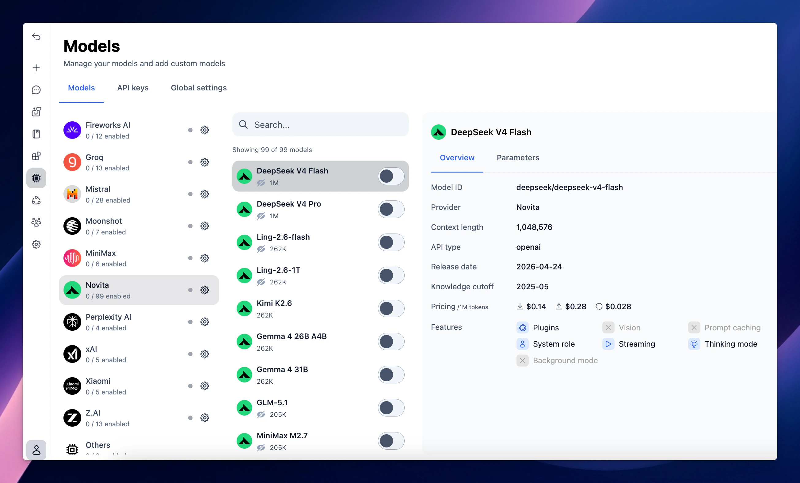
Task: Enable the GLM-5.1 toggle
Action: (x=391, y=408)
